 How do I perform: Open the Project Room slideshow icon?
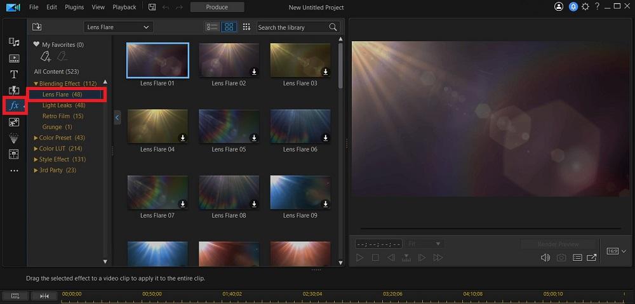tap(14, 58)
